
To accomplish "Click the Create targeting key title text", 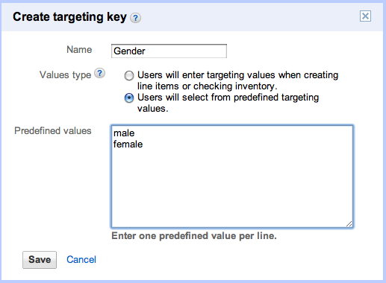I will point(69,17).
